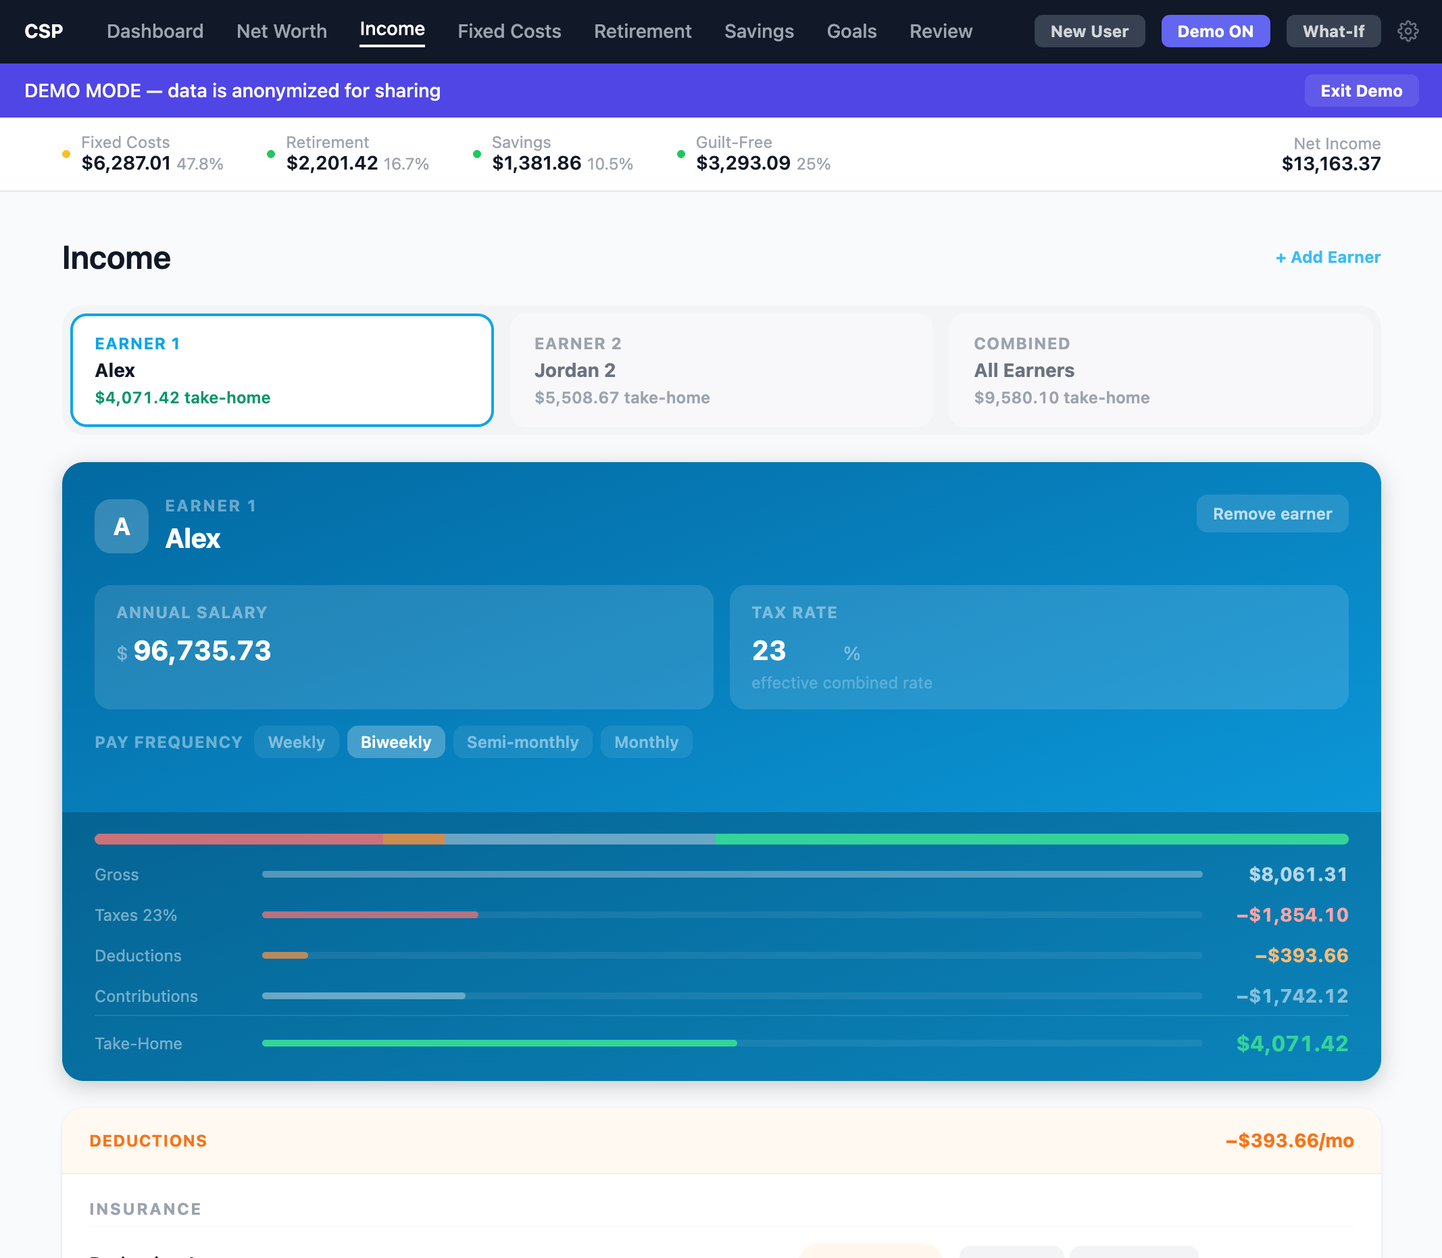The width and height of the screenshot is (1442, 1258).
Task: Click the green Take-Home progress bar
Action: pyautogui.click(x=499, y=1043)
